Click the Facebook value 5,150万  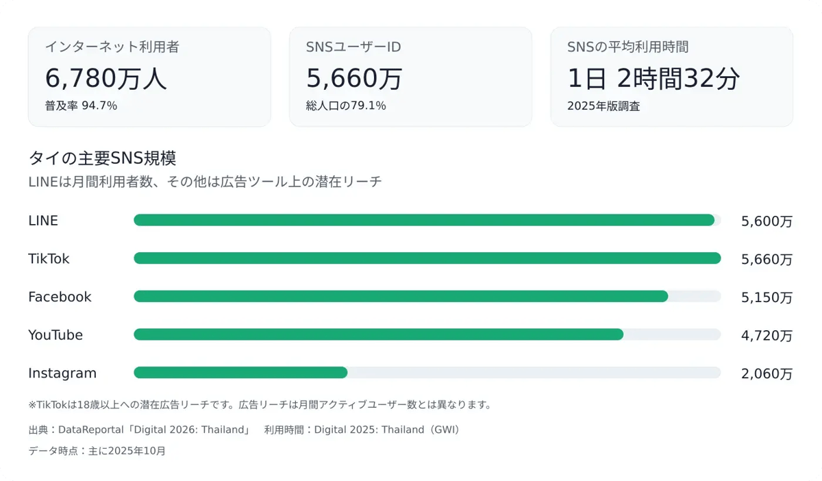click(x=767, y=297)
